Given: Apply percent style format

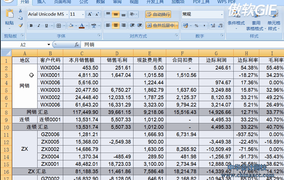Looking at the screenshot, I should tap(197, 26).
